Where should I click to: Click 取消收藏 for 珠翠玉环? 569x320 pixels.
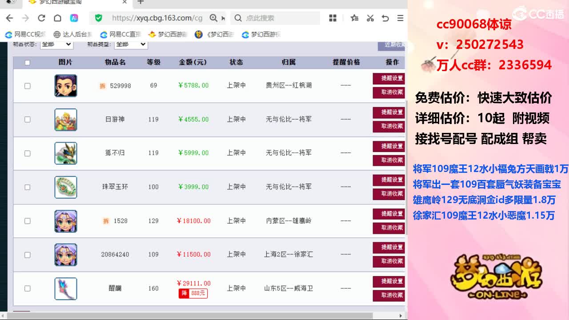click(x=389, y=194)
